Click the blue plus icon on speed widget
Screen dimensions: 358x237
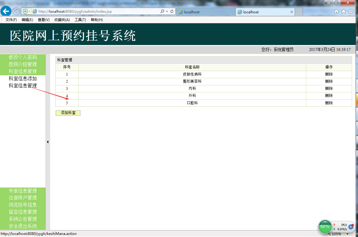click(351, 227)
